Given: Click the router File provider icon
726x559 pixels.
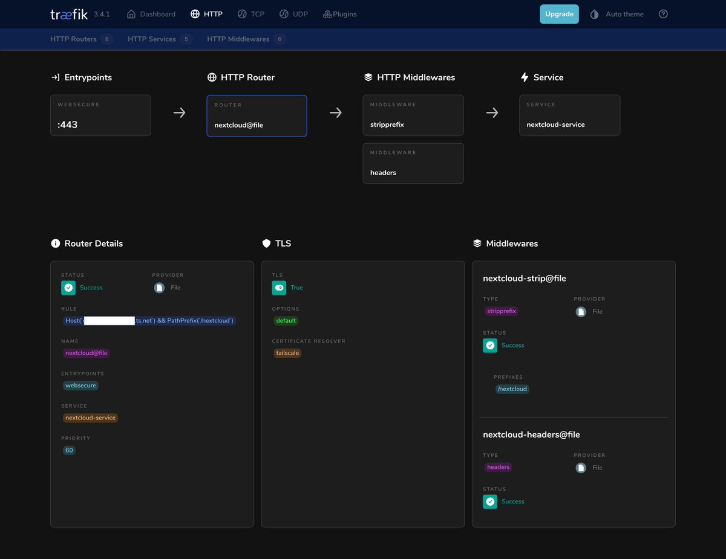Looking at the screenshot, I should (x=159, y=288).
